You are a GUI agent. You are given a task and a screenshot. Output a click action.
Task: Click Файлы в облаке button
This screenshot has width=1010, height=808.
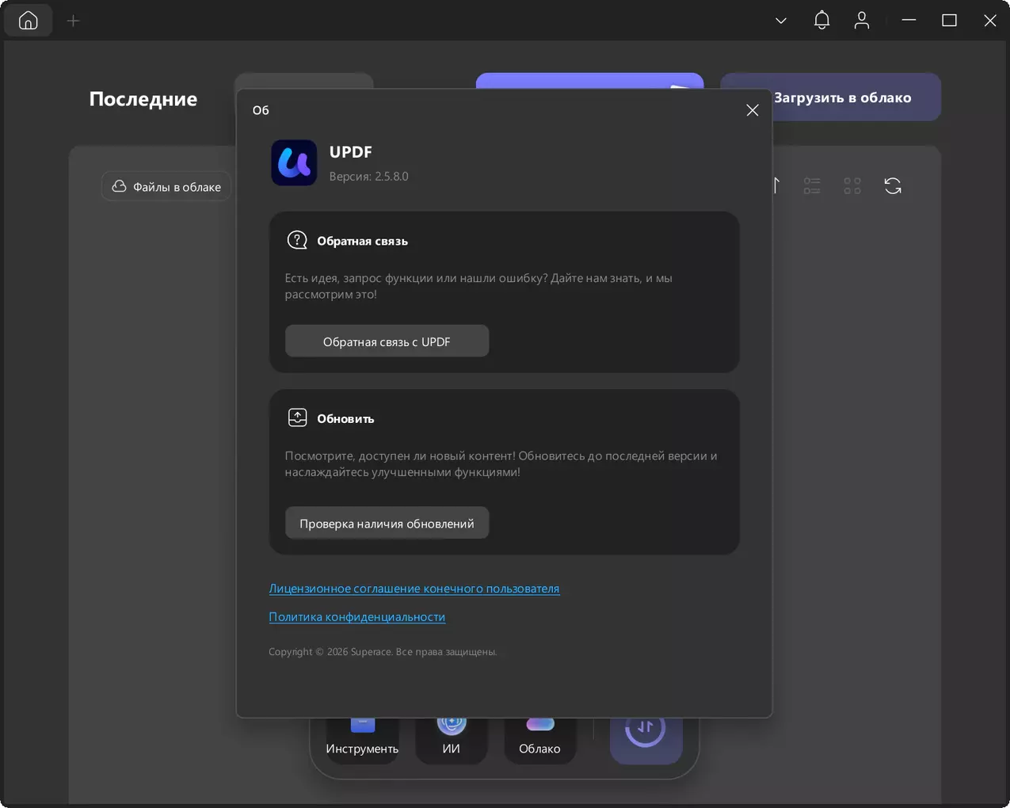166,187
